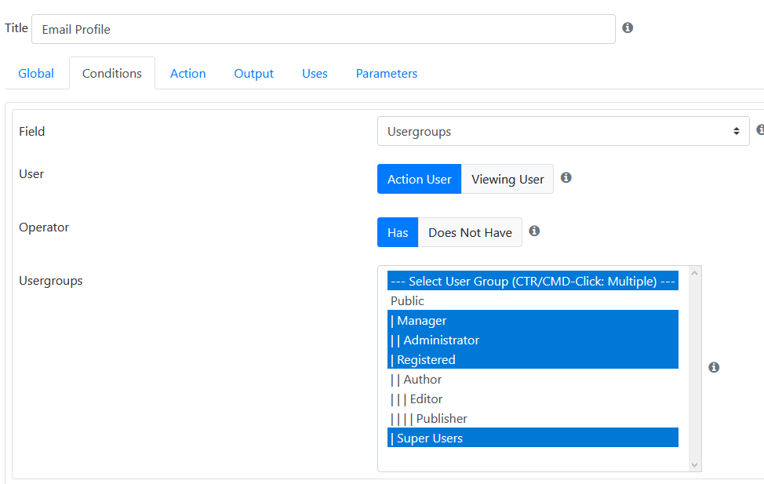Switch to the Global tab
Viewport: 764px width, 484px height.
click(x=36, y=74)
